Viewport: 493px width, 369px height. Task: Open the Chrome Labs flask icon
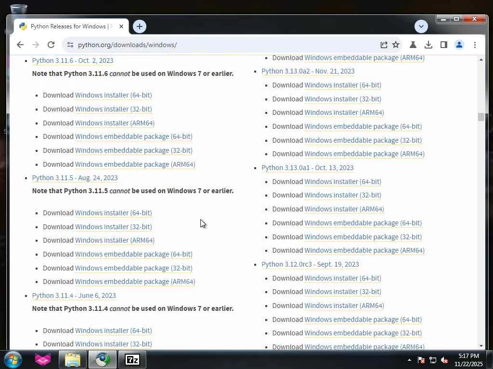pos(413,45)
